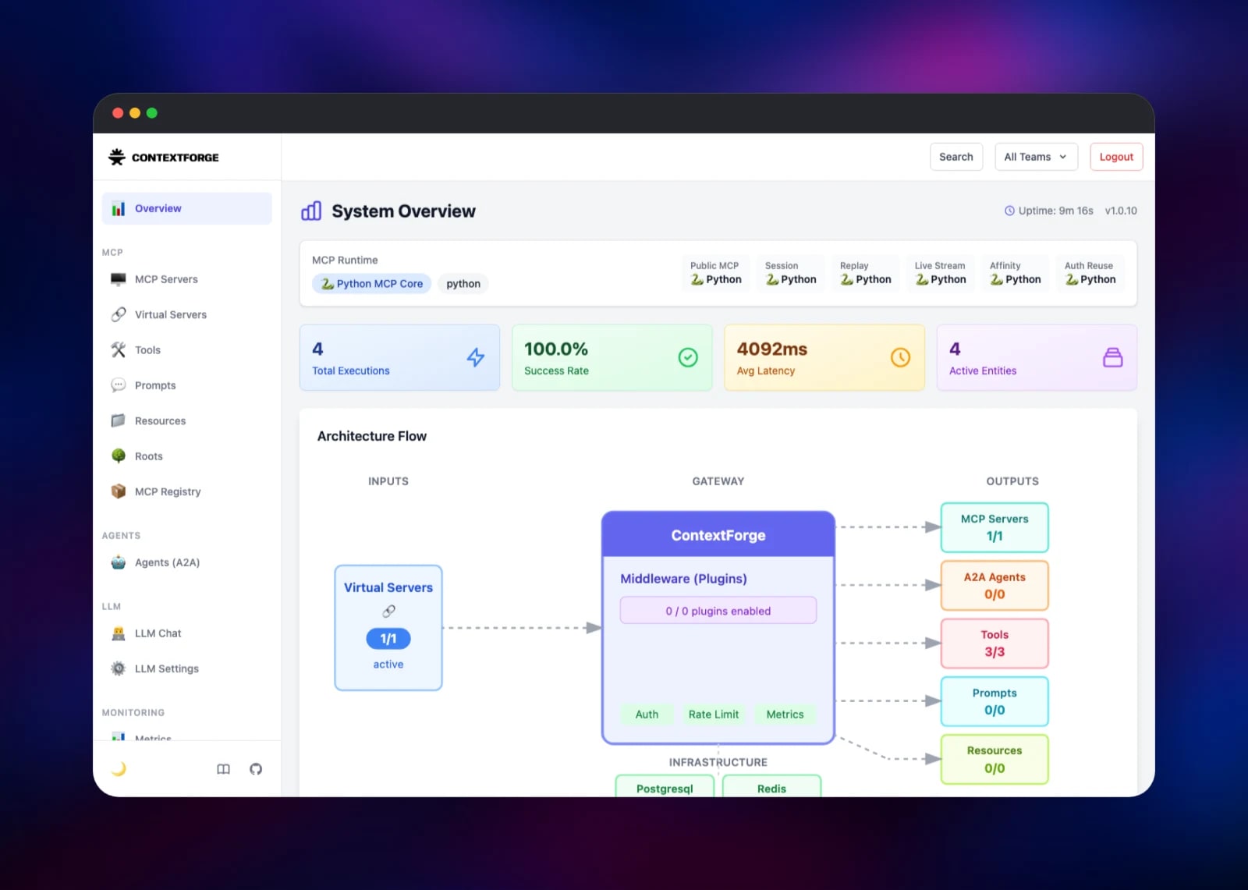Click the Architecture Flow heading

(x=372, y=436)
